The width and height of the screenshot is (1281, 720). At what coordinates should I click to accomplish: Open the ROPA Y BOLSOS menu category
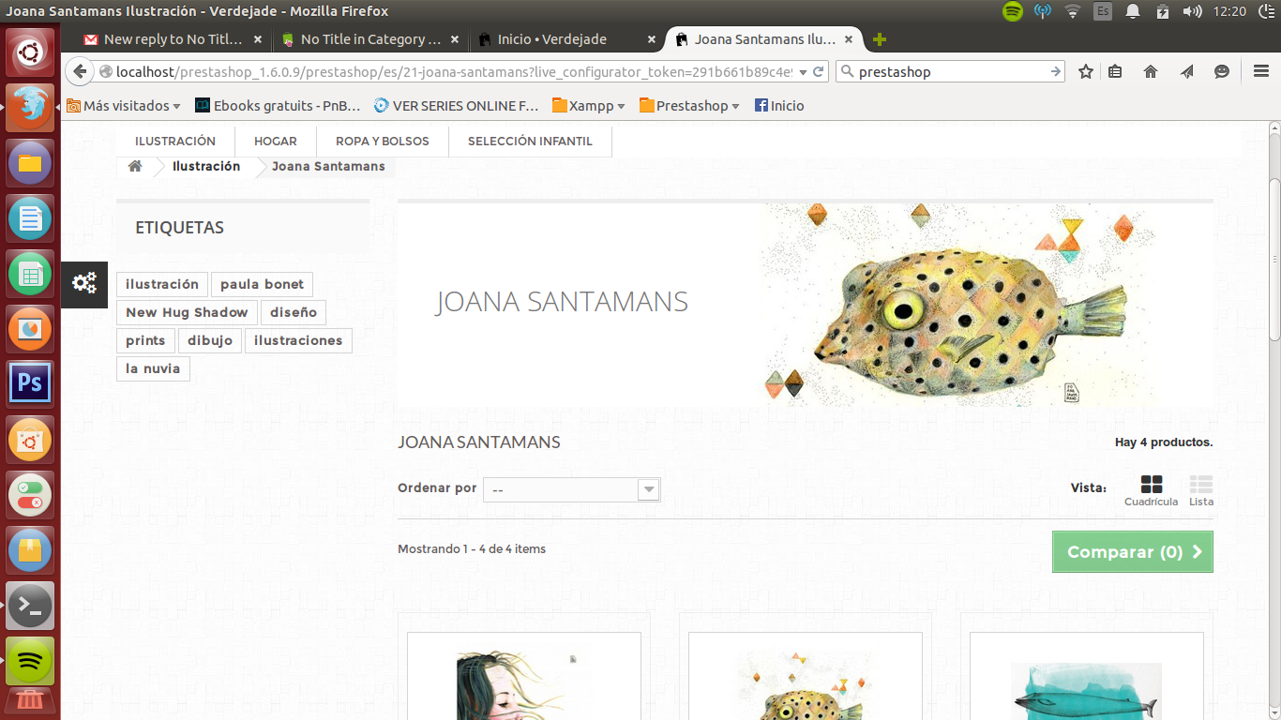pos(383,142)
